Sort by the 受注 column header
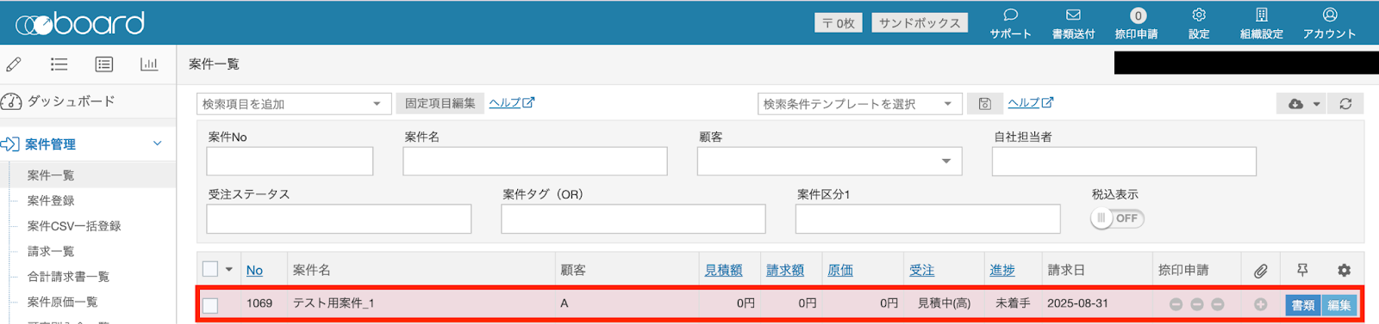The width and height of the screenshot is (1379, 324). [921, 270]
